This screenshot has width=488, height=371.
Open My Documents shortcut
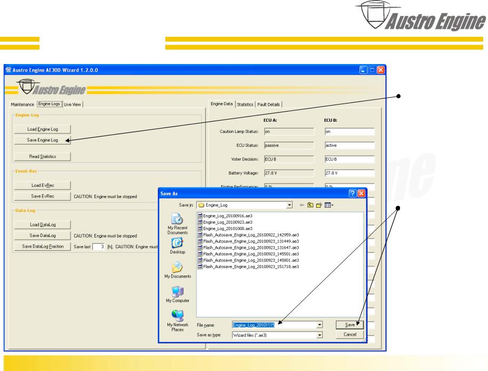click(178, 270)
